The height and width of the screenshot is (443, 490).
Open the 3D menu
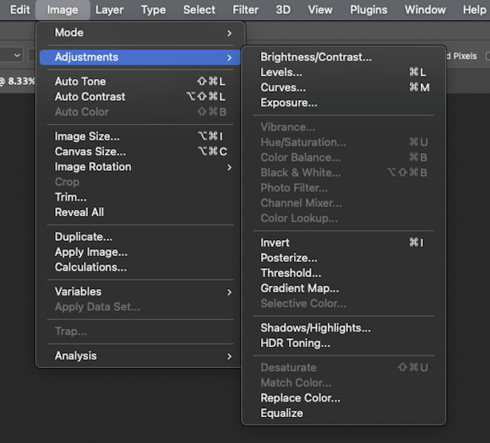[283, 10]
